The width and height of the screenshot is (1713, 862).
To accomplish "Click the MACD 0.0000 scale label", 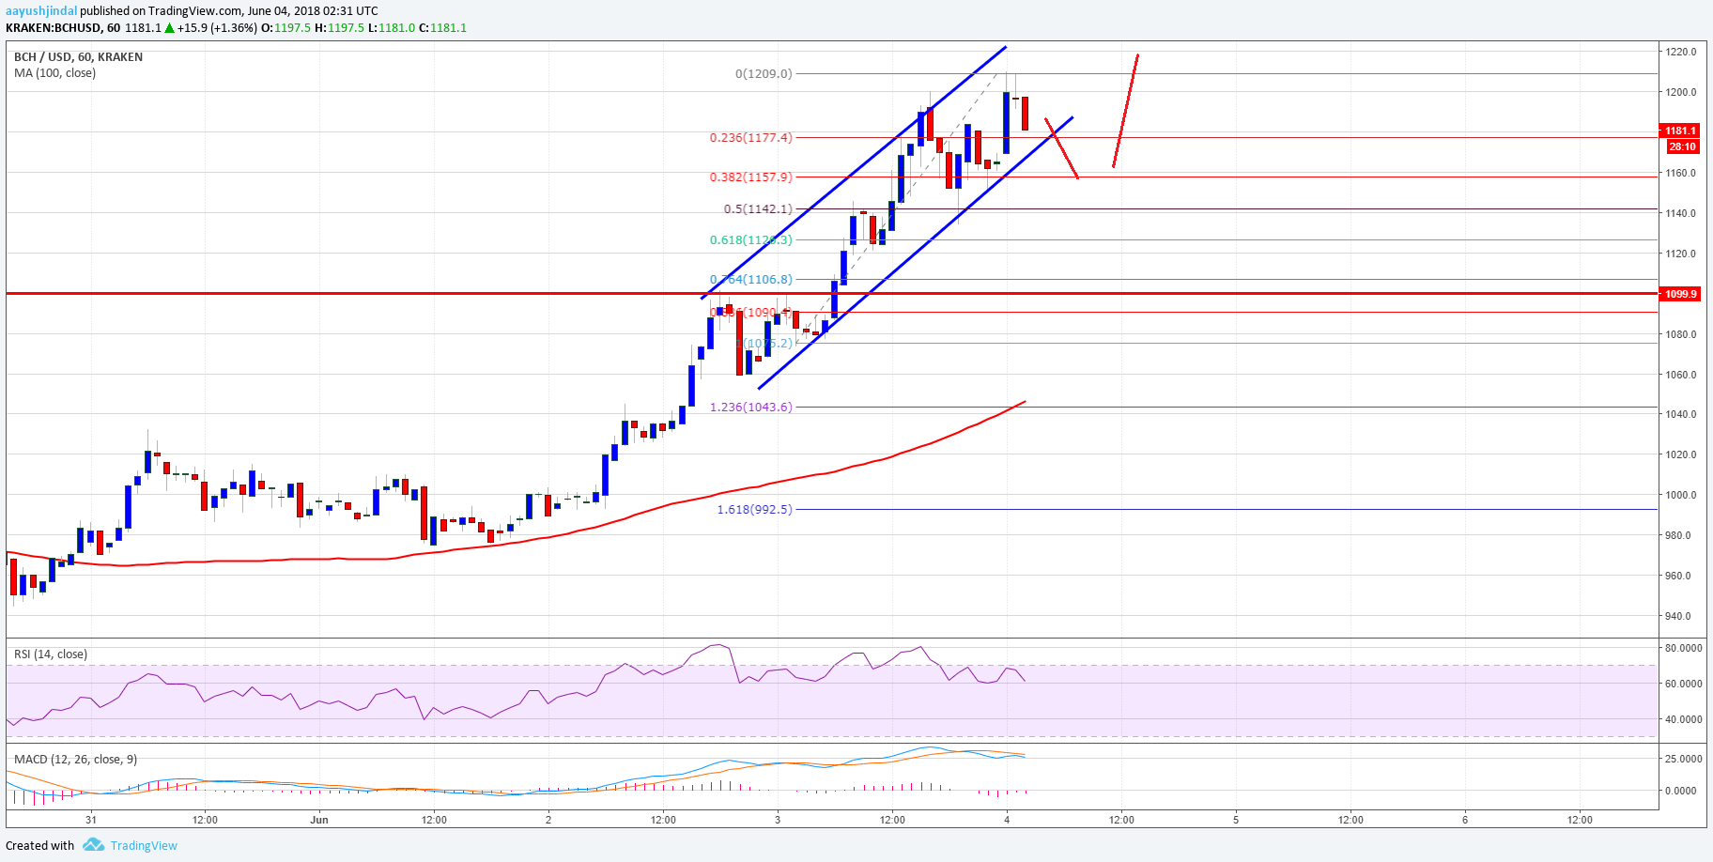I will [1680, 791].
